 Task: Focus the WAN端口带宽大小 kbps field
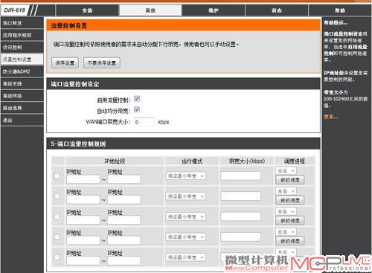tap(144, 122)
